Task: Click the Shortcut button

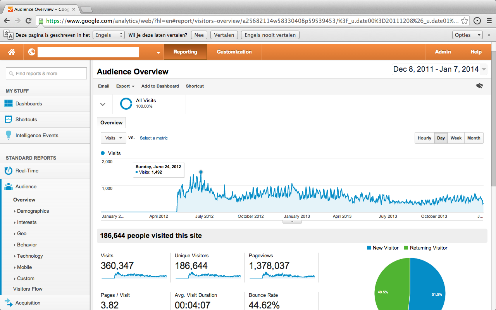Action: click(195, 86)
